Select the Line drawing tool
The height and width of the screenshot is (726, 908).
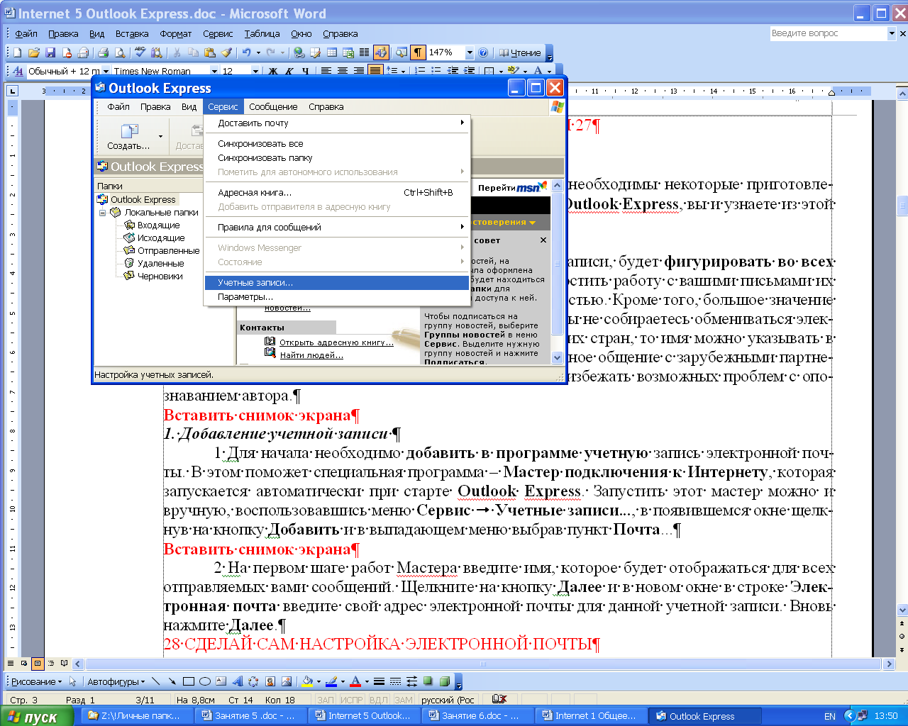click(x=156, y=681)
